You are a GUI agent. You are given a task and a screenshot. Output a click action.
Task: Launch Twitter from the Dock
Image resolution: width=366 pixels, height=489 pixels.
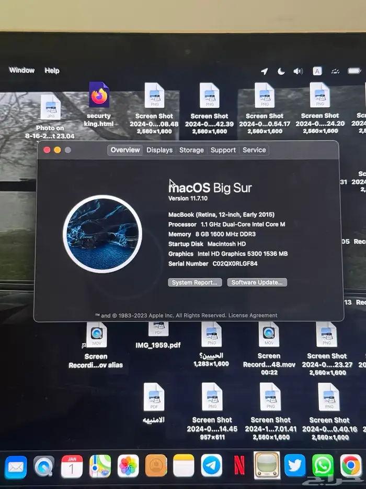[295, 465]
